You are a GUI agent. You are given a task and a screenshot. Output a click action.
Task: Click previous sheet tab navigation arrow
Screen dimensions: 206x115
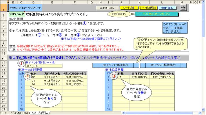coord(5,113)
